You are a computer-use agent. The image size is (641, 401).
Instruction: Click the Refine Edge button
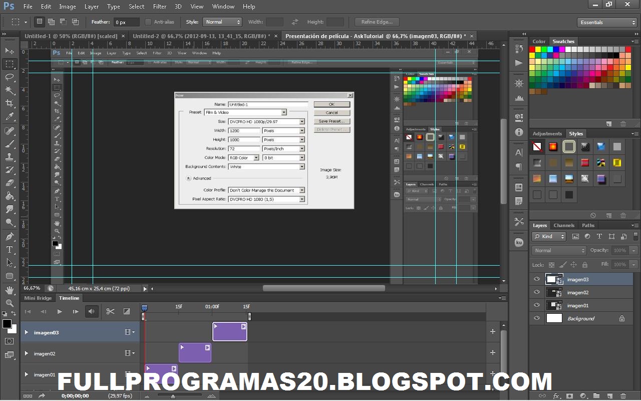coord(377,22)
